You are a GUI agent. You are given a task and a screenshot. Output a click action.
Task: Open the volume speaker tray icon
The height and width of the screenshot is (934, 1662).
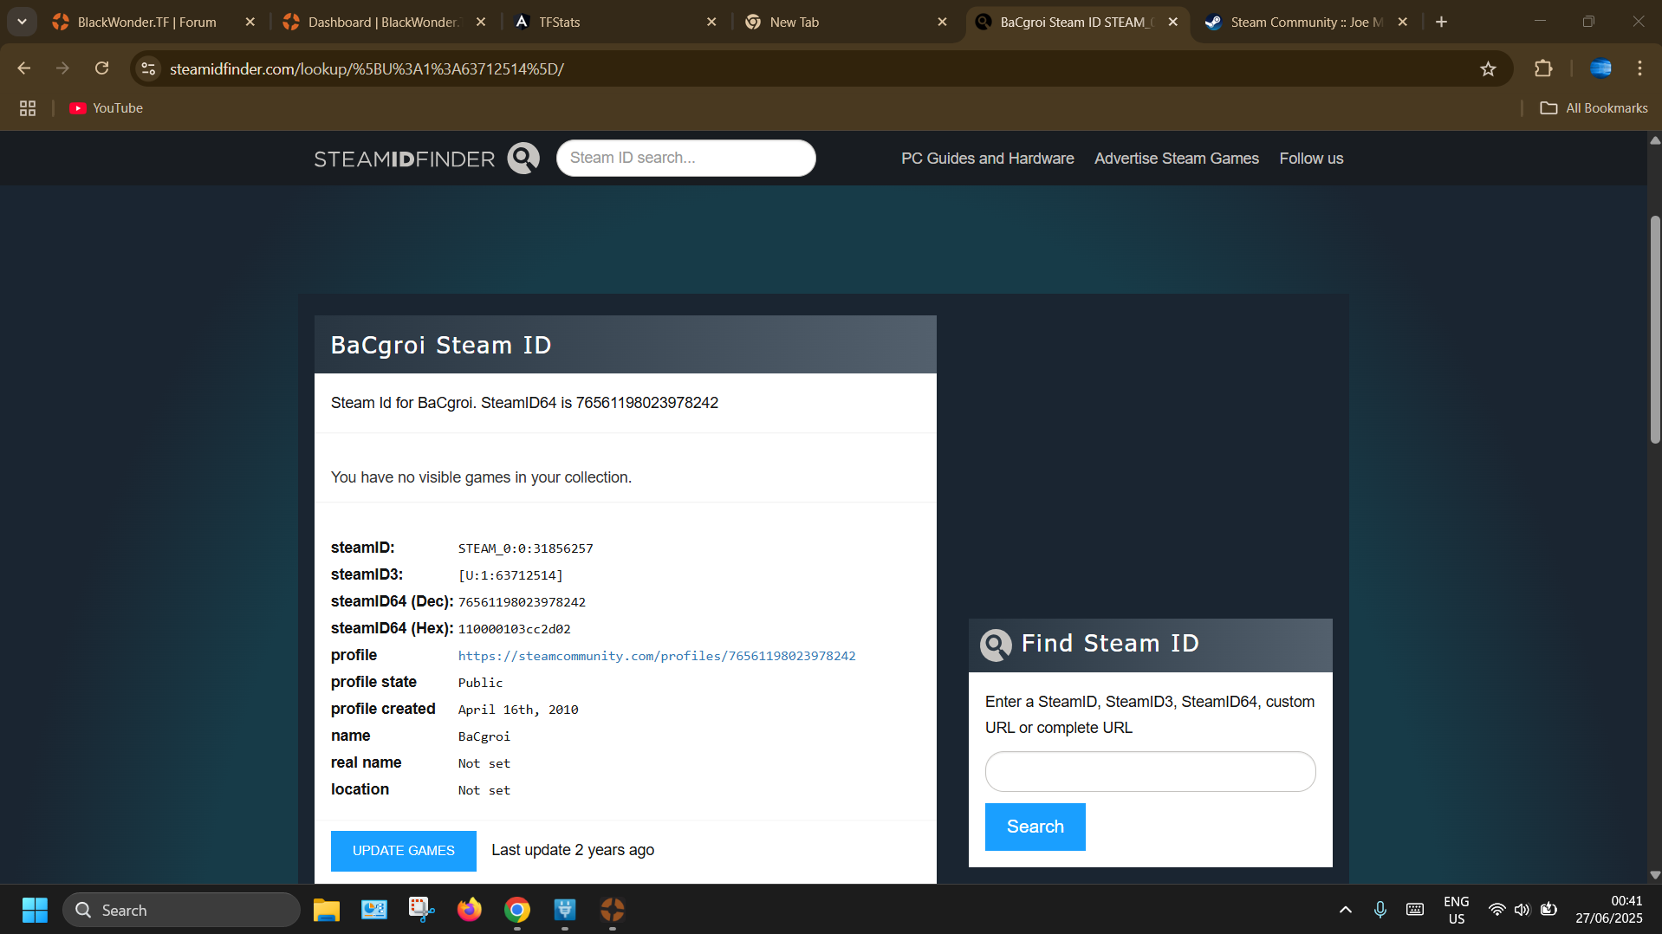tap(1522, 910)
